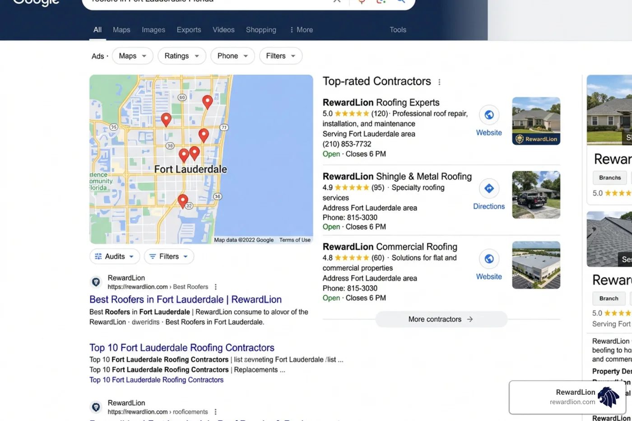
Task: Open the All search tab
Action: (98, 30)
